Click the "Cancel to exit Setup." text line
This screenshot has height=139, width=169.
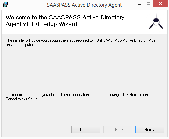click(22, 99)
